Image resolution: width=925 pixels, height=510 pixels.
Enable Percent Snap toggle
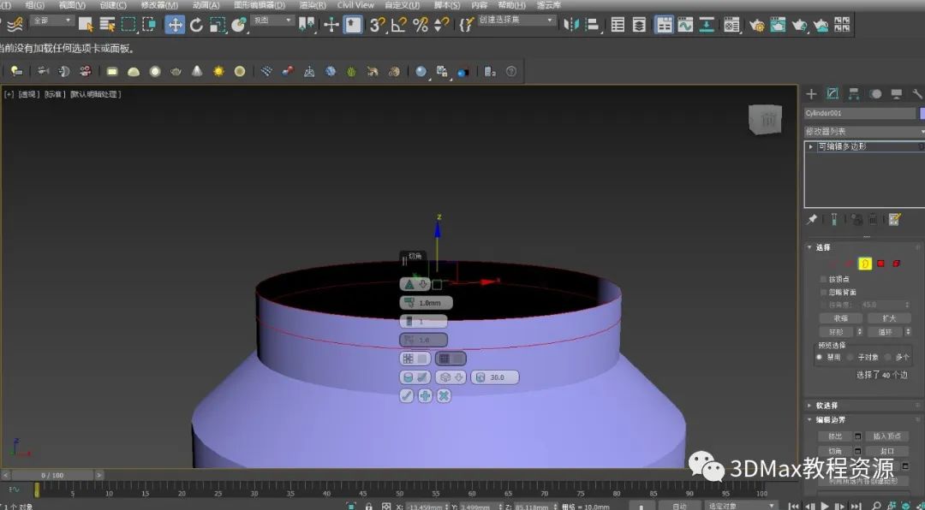point(420,25)
